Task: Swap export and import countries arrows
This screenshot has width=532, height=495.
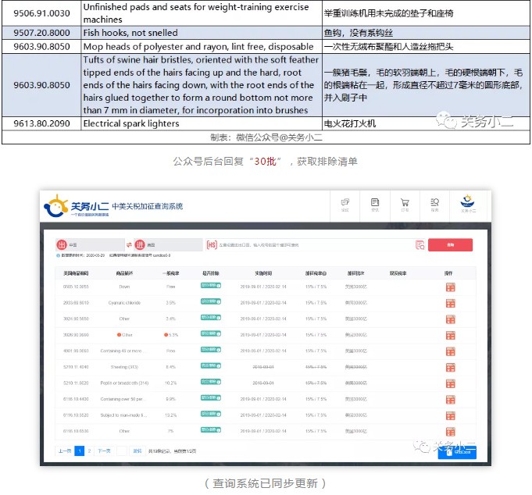Action: point(129,245)
